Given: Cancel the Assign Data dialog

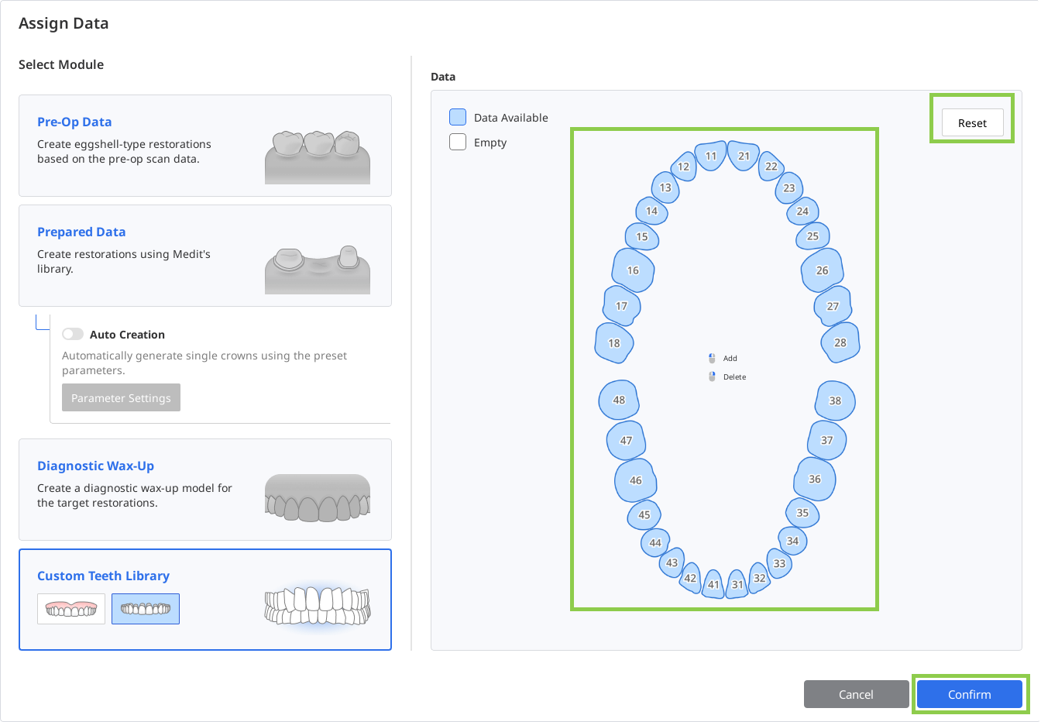Looking at the screenshot, I should pyautogui.click(x=856, y=694).
